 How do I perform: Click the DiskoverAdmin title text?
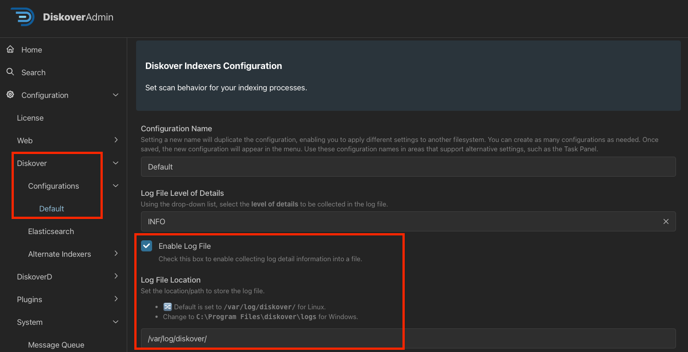pyautogui.click(x=78, y=17)
